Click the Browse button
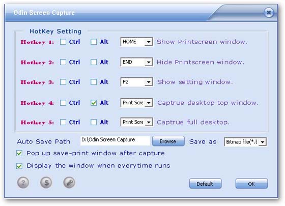Viewport: 285px width, 206px height. click(x=168, y=141)
